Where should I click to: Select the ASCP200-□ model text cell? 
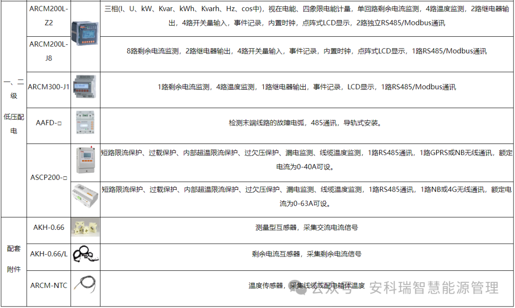[49, 177]
